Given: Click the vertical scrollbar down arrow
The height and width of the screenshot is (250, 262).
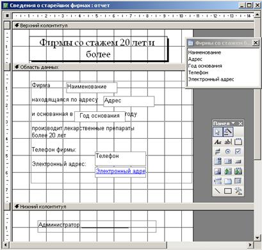Looking at the screenshot, I should click(258, 237).
